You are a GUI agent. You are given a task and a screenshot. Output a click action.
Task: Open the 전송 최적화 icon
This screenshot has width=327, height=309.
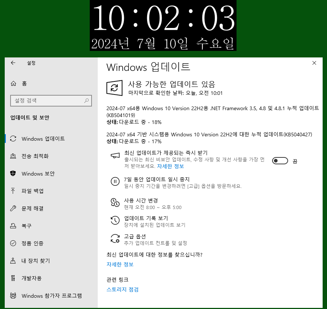(x=13, y=156)
